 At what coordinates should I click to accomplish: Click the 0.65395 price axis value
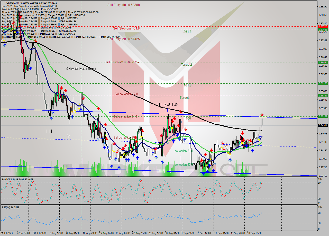point(323,108)
